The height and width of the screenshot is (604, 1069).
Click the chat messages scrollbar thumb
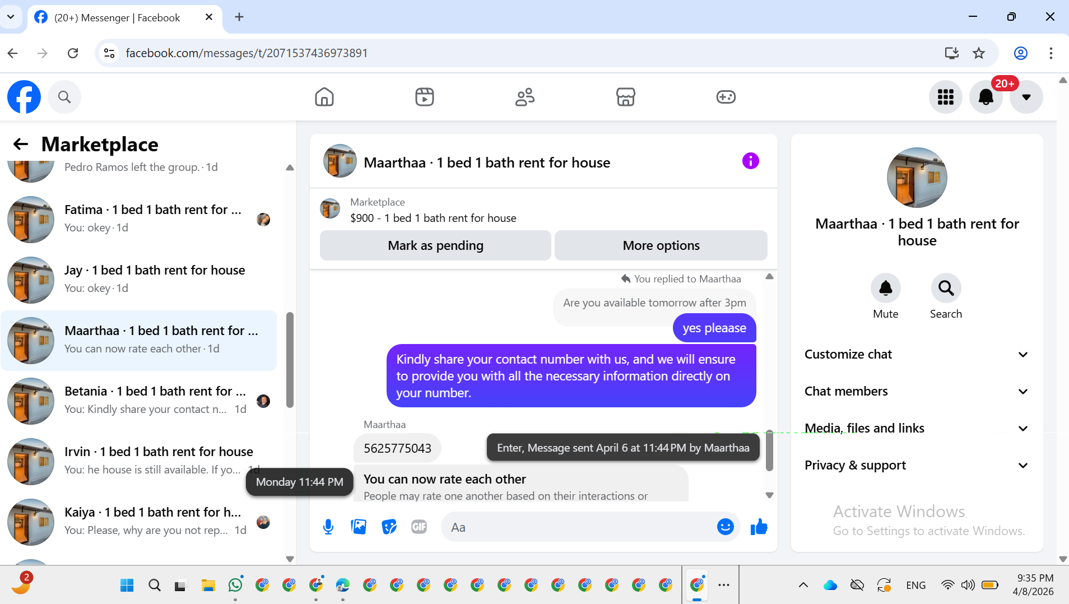click(x=769, y=450)
